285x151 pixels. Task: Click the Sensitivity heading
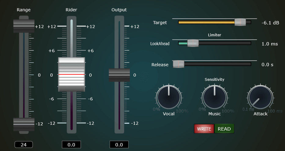pos(214,79)
